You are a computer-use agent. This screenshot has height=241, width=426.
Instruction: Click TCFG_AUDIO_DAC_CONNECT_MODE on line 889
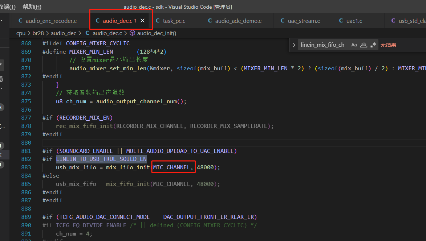[x=105, y=217]
